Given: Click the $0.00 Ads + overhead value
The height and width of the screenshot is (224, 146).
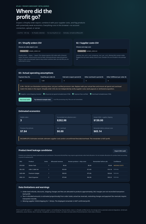Looking at the screenshot, I should (x=60, y=131).
